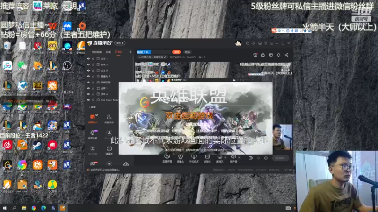Screen dimensions: 378x212
Task: Select the 文本 3 source row
Action: coord(110,65)
